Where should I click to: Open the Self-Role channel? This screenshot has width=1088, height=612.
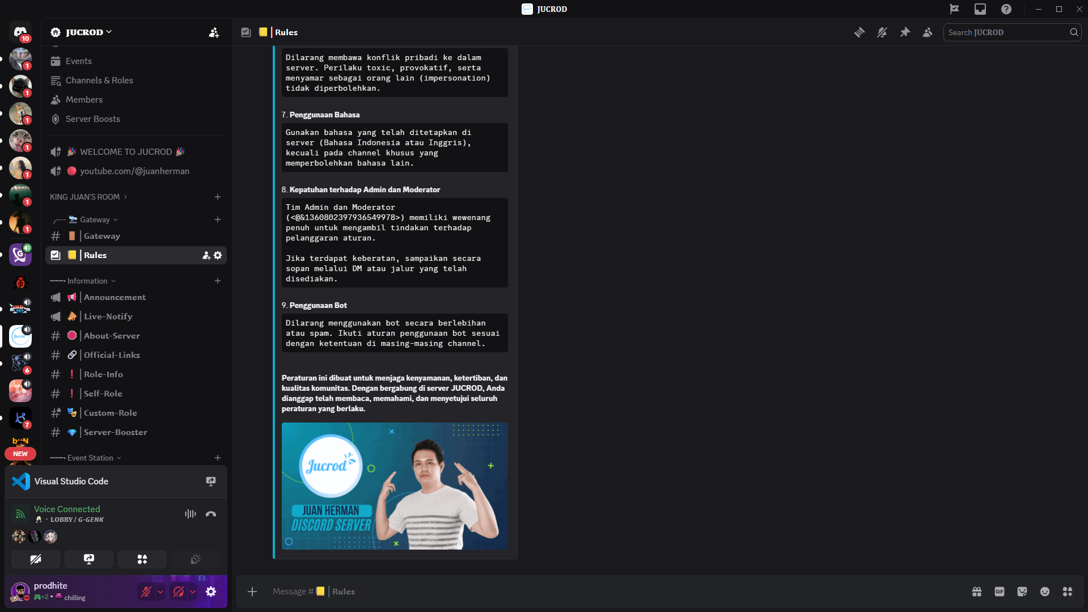click(136, 394)
